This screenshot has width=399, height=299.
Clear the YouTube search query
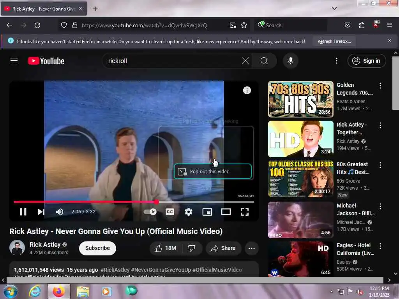tap(245, 61)
